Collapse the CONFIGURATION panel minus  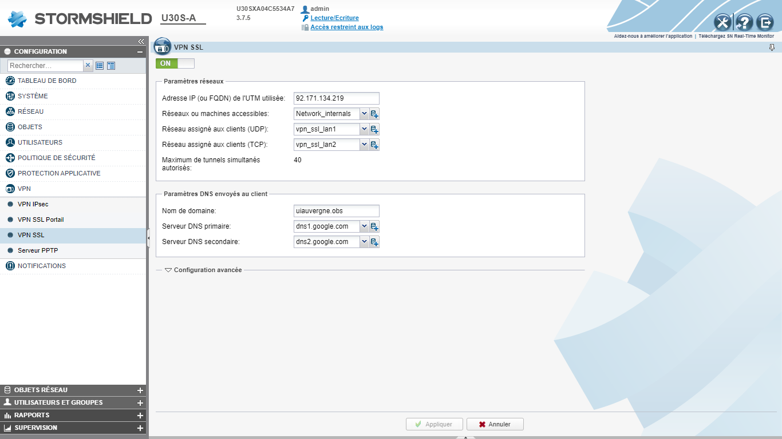(x=140, y=51)
